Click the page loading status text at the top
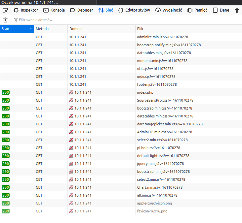This screenshot has height=223, width=242. 30,3
